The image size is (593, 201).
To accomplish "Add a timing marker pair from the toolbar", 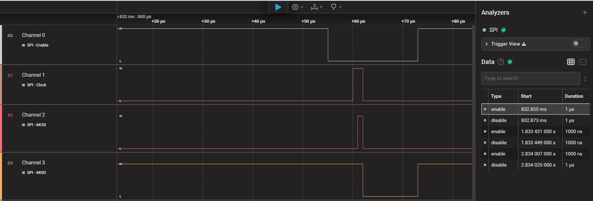I will (x=316, y=7).
